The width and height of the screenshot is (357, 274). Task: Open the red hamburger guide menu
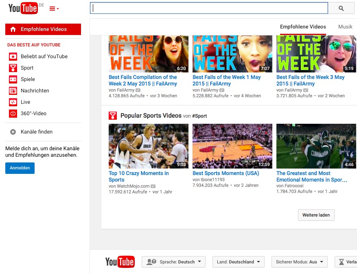click(x=54, y=9)
